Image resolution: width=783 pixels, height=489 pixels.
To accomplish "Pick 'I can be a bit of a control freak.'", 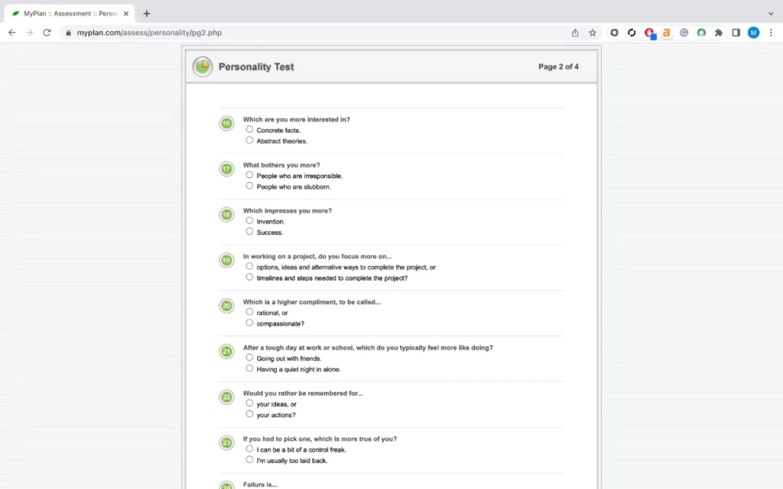I will click(x=249, y=449).
